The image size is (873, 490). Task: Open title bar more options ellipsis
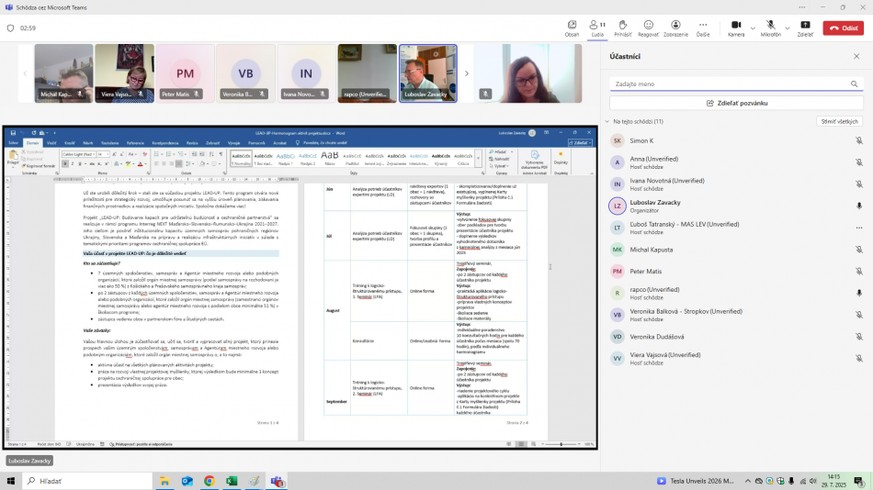tap(801, 7)
